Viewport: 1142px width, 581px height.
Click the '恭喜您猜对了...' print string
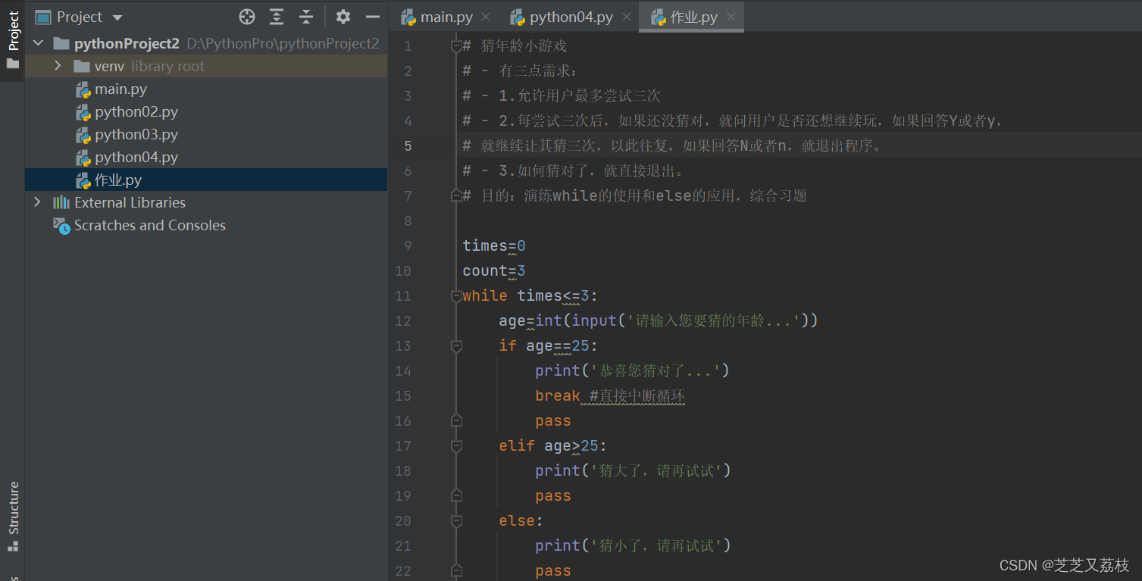[656, 370]
